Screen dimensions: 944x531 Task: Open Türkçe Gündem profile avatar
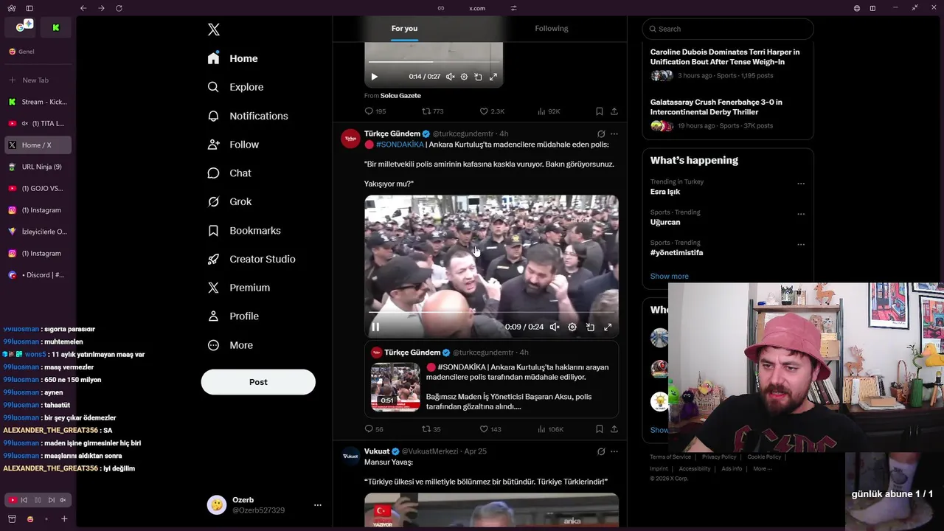pos(350,139)
